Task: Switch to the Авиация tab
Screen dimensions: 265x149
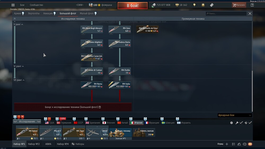Action: point(48,13)
